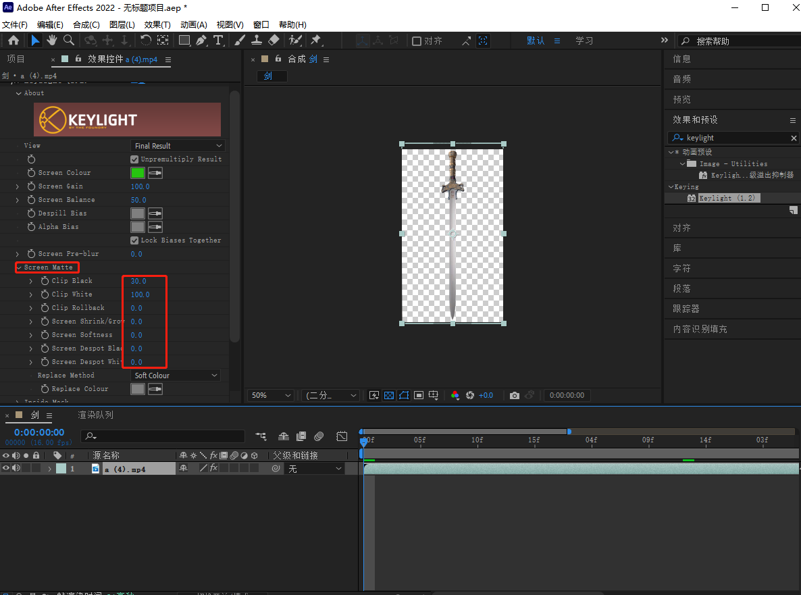Image resolution: width=801 pixels, height=595 pixels.
Task: Reset exposure in viewer
Action: [470, 395]
